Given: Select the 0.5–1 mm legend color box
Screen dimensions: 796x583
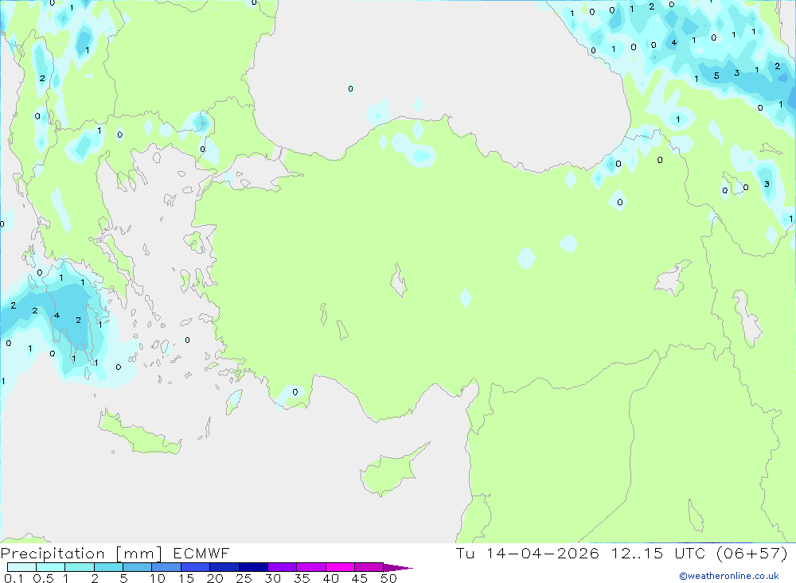Looking at the screenshot, I should (50, 567).
